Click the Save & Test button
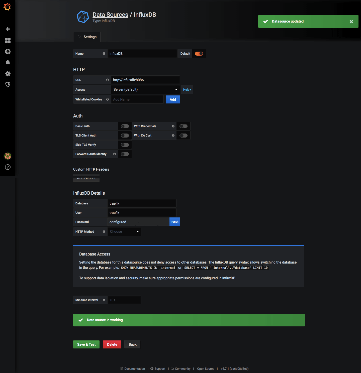Screen dimensions: 361x373 click(x=86, y=344)
